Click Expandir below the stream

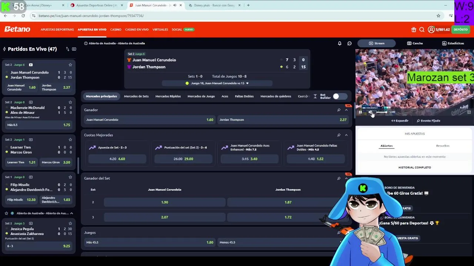(400, 120)
